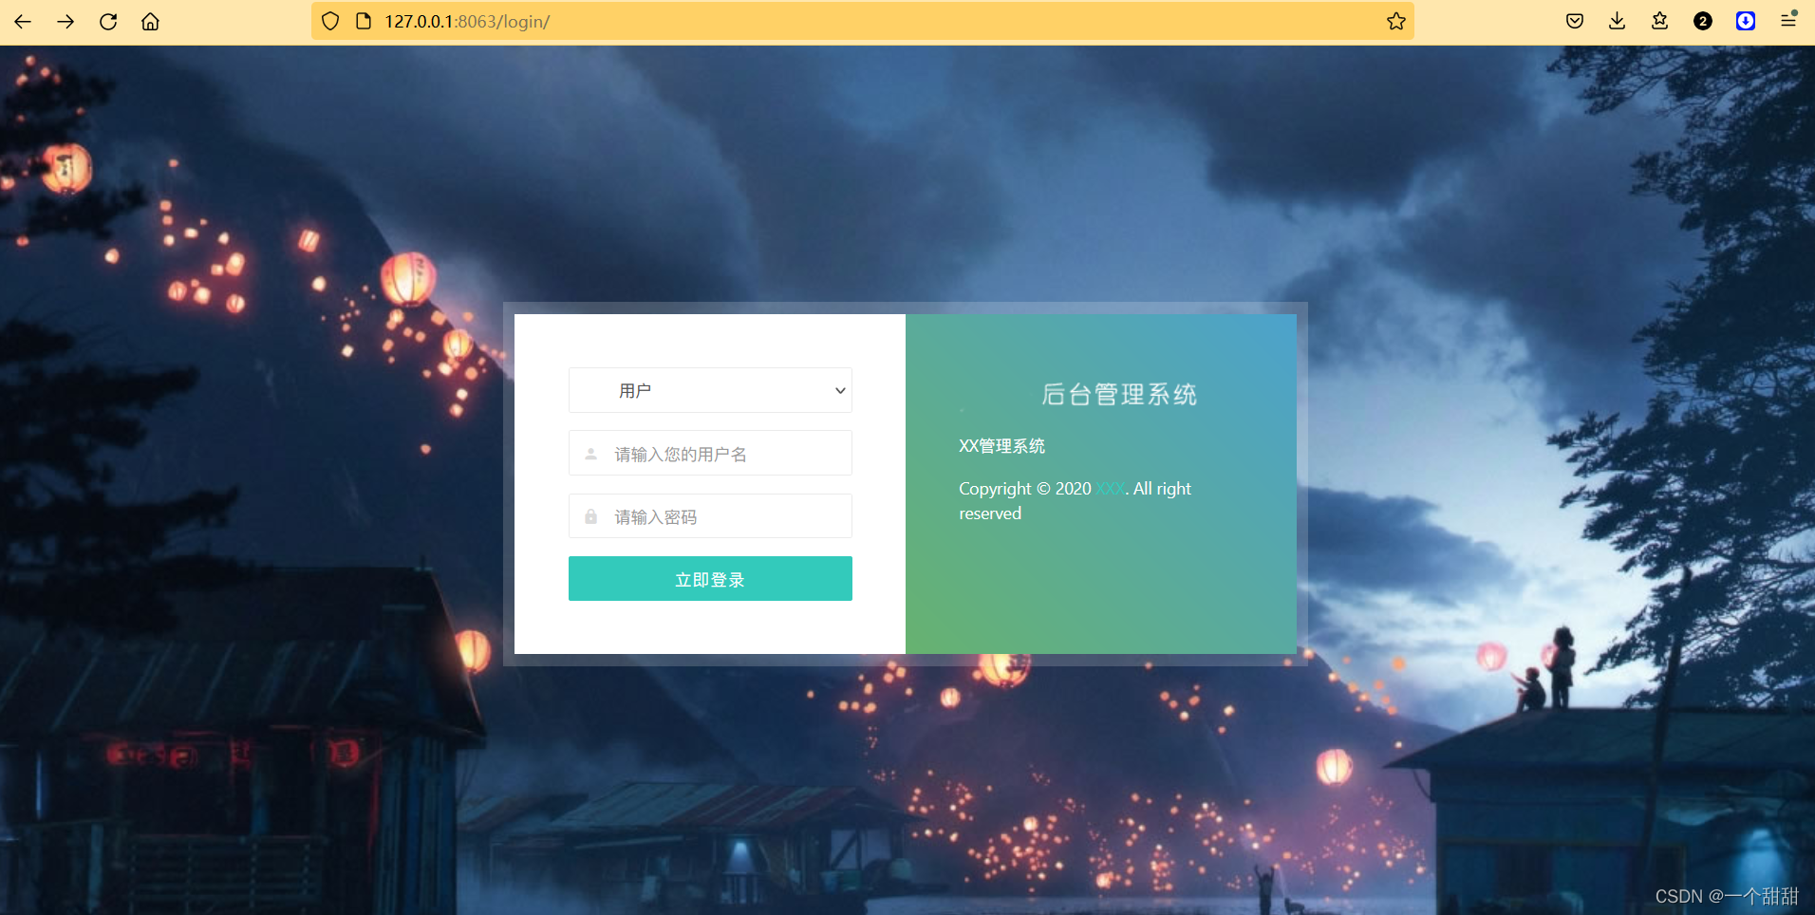Click the 立即登录 login button
Screen dimensions: 1815x915
pos(710,579)
